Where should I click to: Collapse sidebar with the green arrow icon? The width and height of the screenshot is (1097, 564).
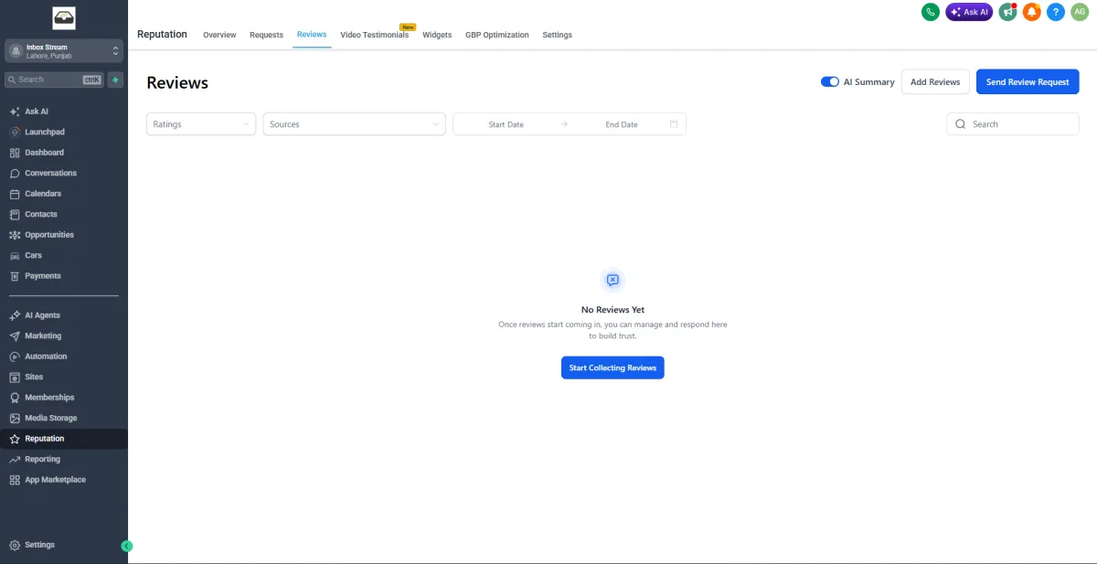(x=127, y=546)
